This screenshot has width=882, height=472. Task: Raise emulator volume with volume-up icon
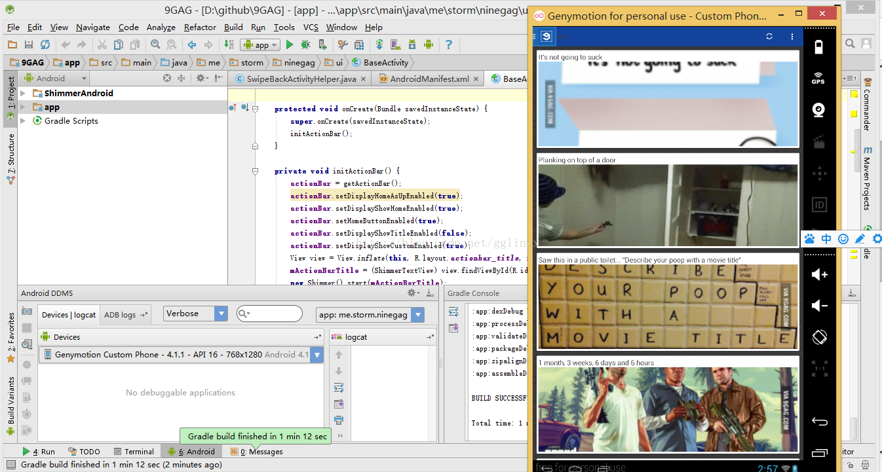(819, 274)
